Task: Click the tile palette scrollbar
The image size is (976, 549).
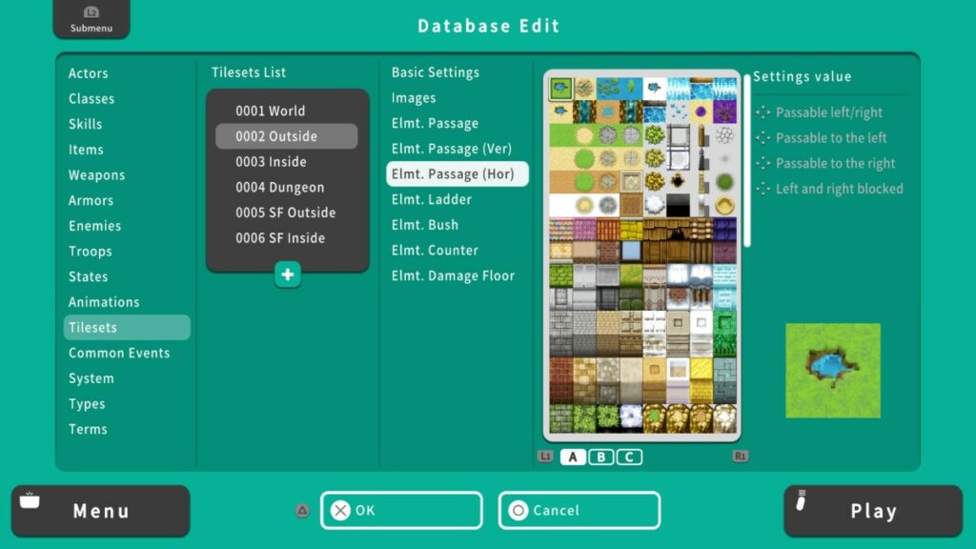Action: click(x=747, y=161)
